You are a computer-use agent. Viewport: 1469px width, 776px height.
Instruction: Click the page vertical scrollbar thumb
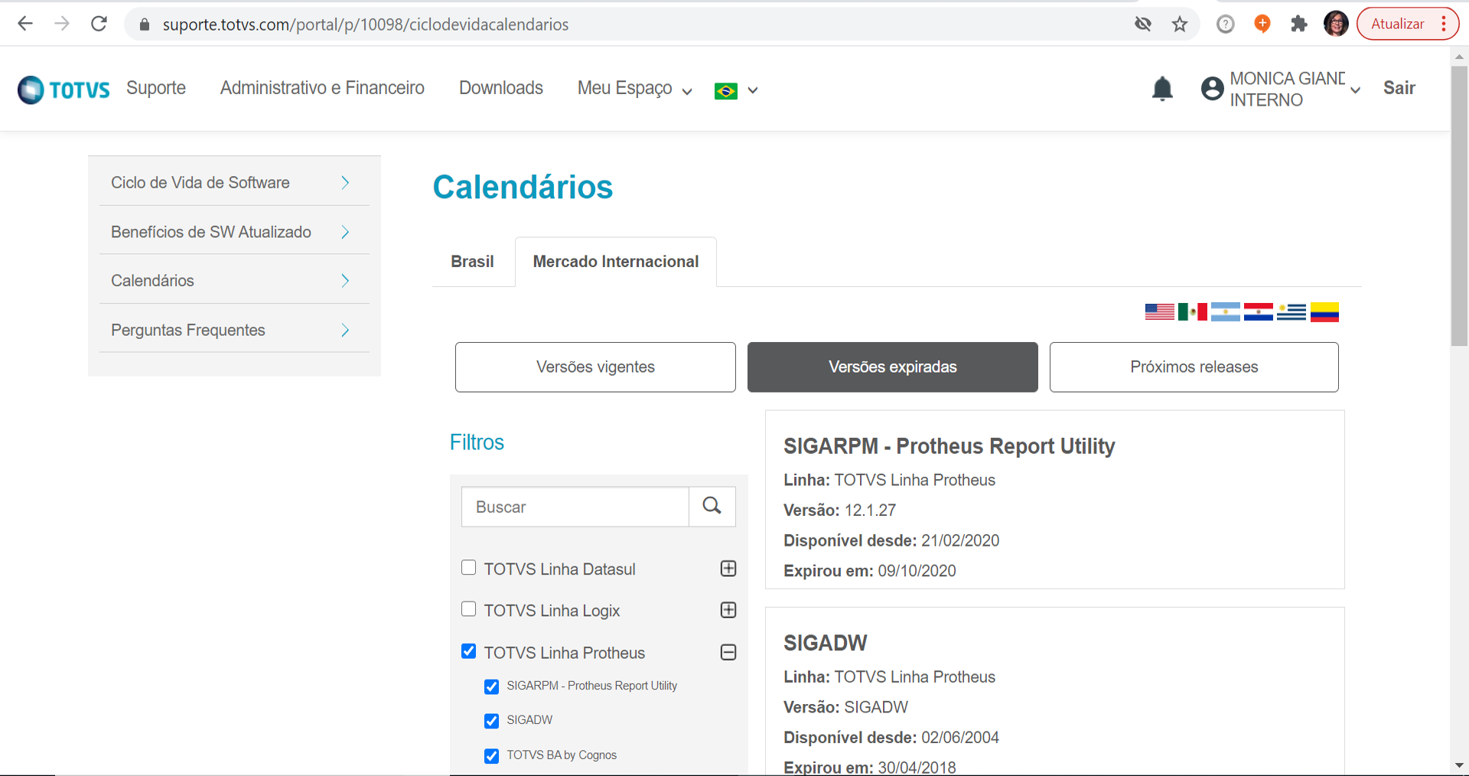1460,207
